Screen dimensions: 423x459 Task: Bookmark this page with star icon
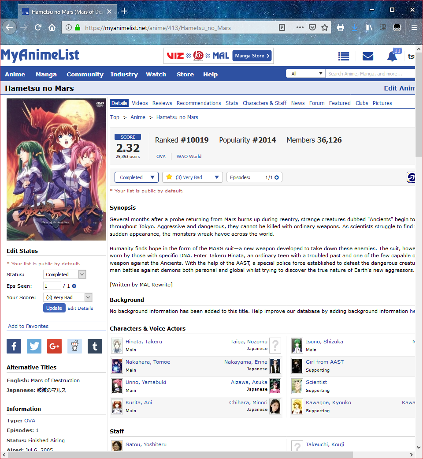coord(324,27)
